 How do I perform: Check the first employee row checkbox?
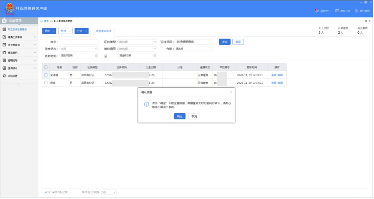point(46,75)
